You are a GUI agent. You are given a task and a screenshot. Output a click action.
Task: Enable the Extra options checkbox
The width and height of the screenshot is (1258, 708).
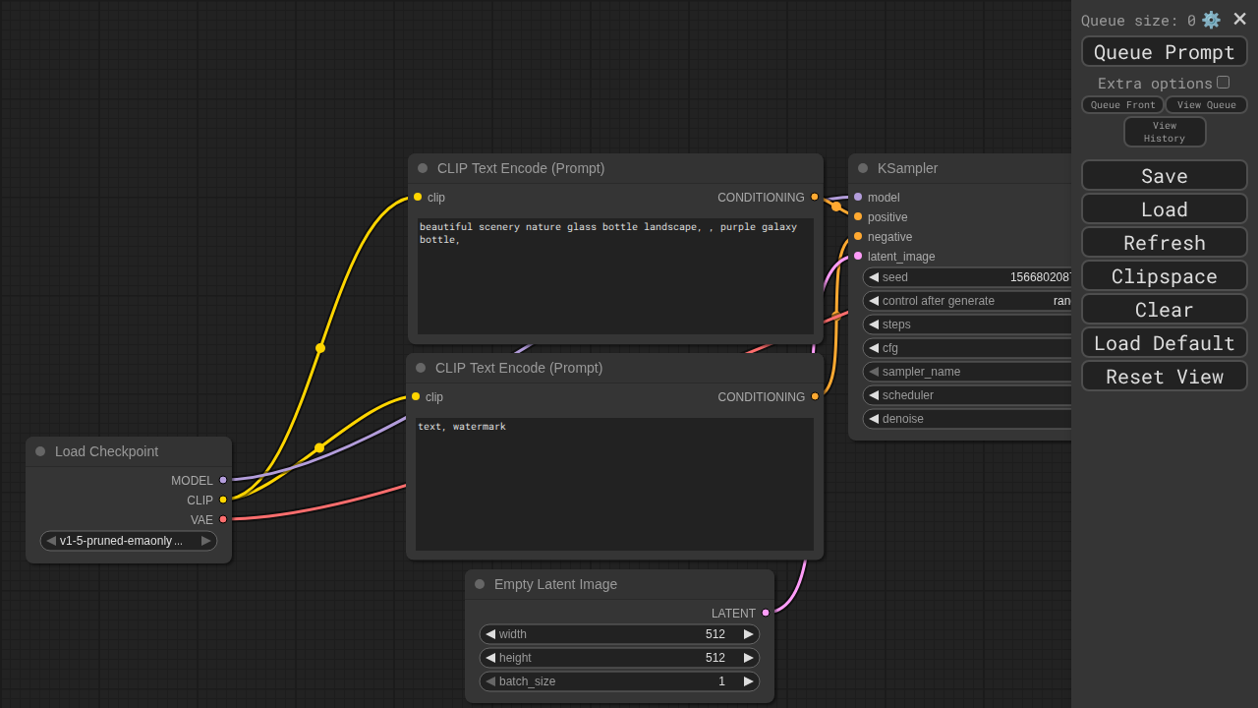(1223, 83)
